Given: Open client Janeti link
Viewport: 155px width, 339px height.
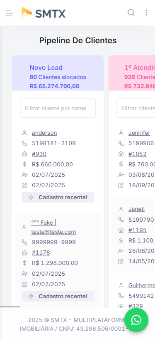Looking at the screenshot, I should [x=136, y=209].
